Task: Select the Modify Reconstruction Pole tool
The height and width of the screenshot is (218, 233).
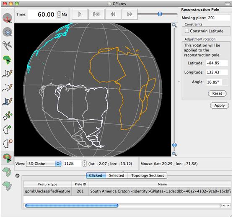Action: (x=7, y=158)
